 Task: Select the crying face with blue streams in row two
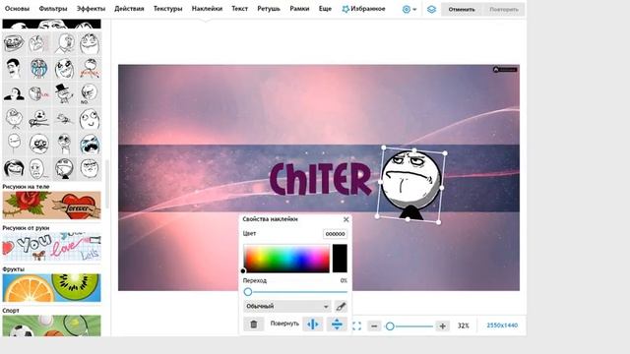[39, 68]
